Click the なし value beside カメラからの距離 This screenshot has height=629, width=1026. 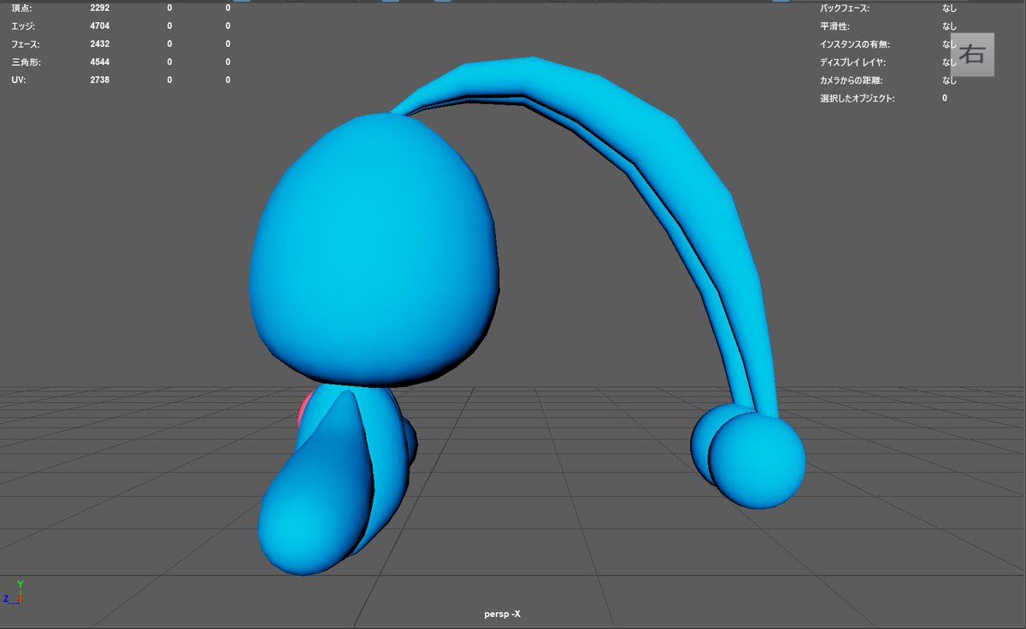(x=950, y=80)
